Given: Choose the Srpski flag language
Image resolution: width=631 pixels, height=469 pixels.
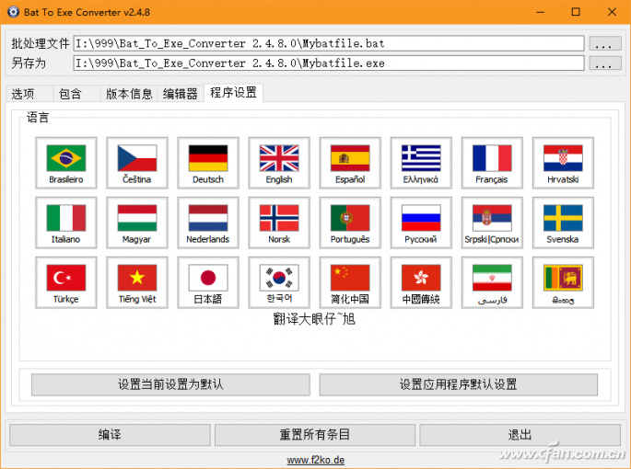Looking at the screenshot, I should [492, 223].
